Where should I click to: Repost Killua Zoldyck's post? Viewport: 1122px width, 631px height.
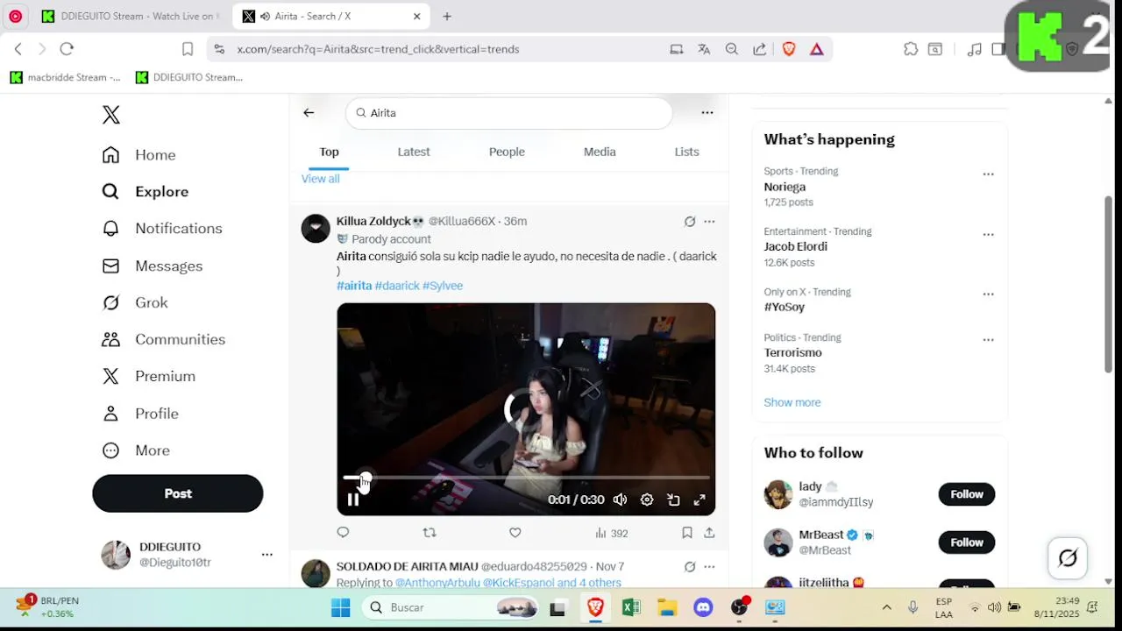click(x=430, y=532)
